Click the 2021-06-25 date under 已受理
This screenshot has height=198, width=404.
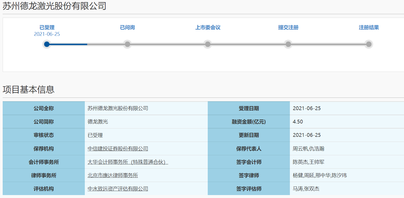tap(47, 34)
